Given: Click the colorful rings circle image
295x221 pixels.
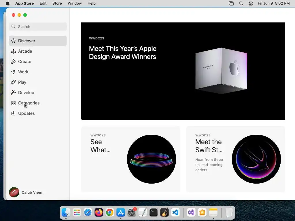Looking at the screenshot, I should (152, 159).
